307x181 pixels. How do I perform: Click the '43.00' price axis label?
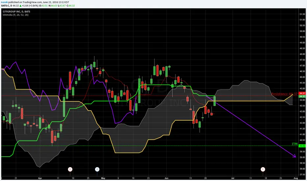pyautogui.click(x=302, y=112)
